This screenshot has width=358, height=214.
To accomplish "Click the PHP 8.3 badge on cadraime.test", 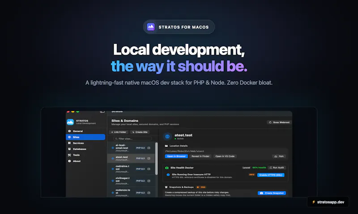I will tap(141, 169).
